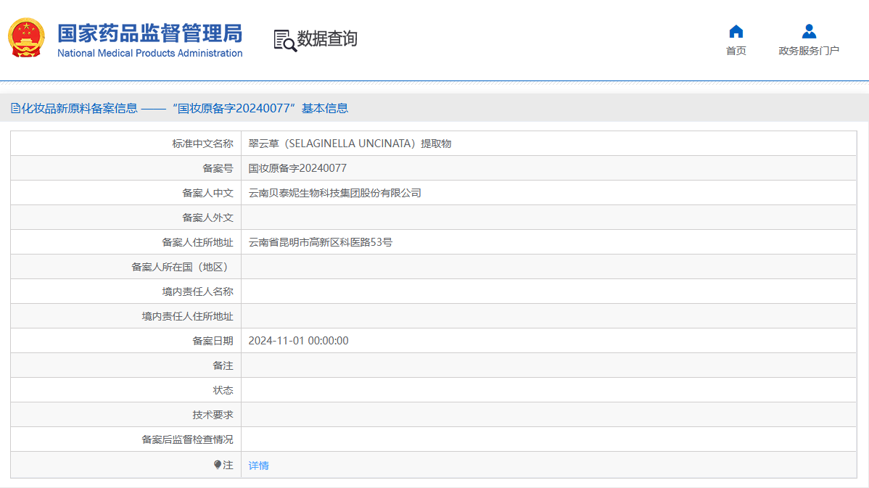Screen dimensions: 869x488
Task: Open government services portal person icon
Action: 809,31
